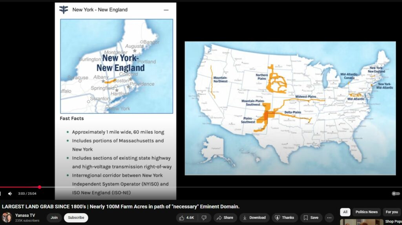This screenshot has width=402, height=225.
Task: Open the suggested video thumbnail
Action: point(362,222)
